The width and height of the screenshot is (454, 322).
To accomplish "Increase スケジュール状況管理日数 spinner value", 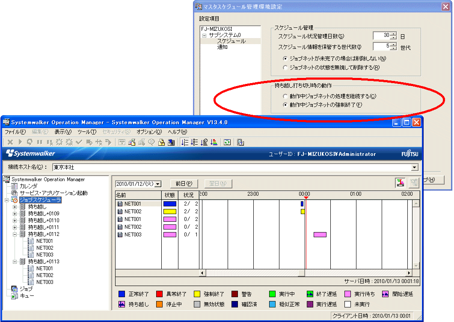I will point(393,34).
